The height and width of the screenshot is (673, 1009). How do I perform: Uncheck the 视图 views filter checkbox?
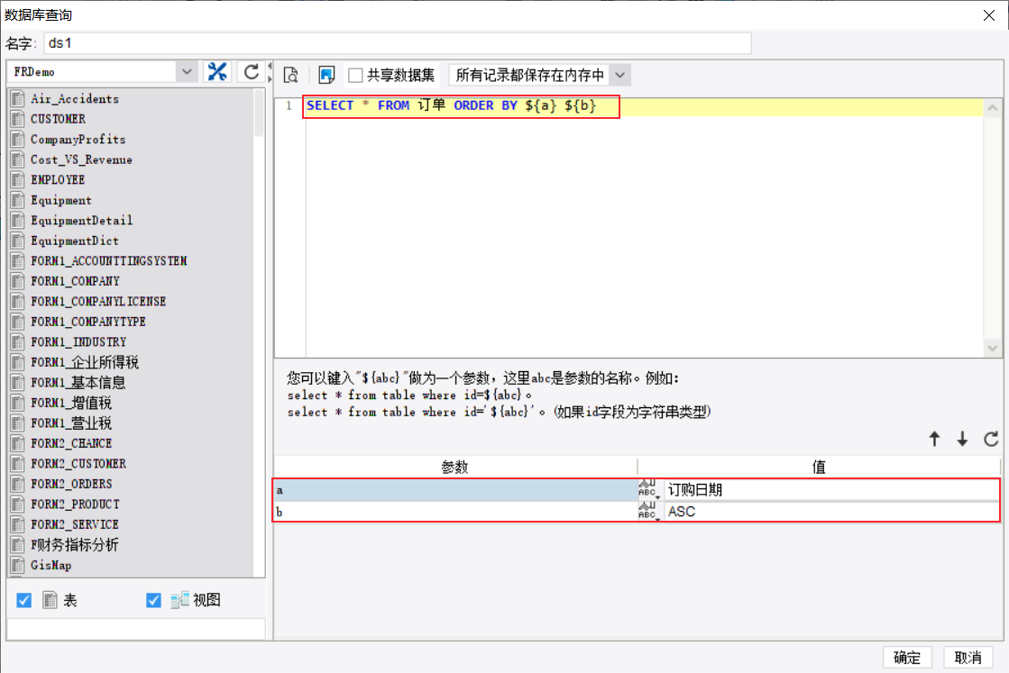[153, 600]
